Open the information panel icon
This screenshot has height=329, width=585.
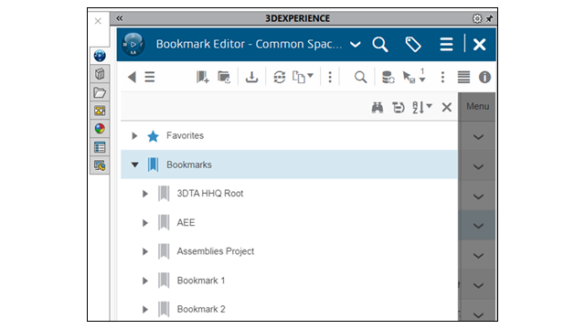(484, 77)
